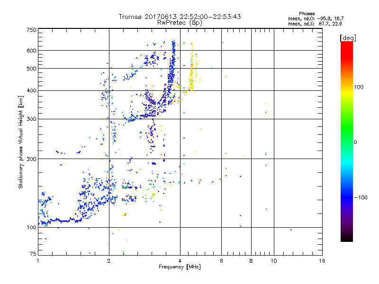Screen dimensions: 379x284
Task: Click the "[deg]" colorbar label
Action: tap(348, 38)
